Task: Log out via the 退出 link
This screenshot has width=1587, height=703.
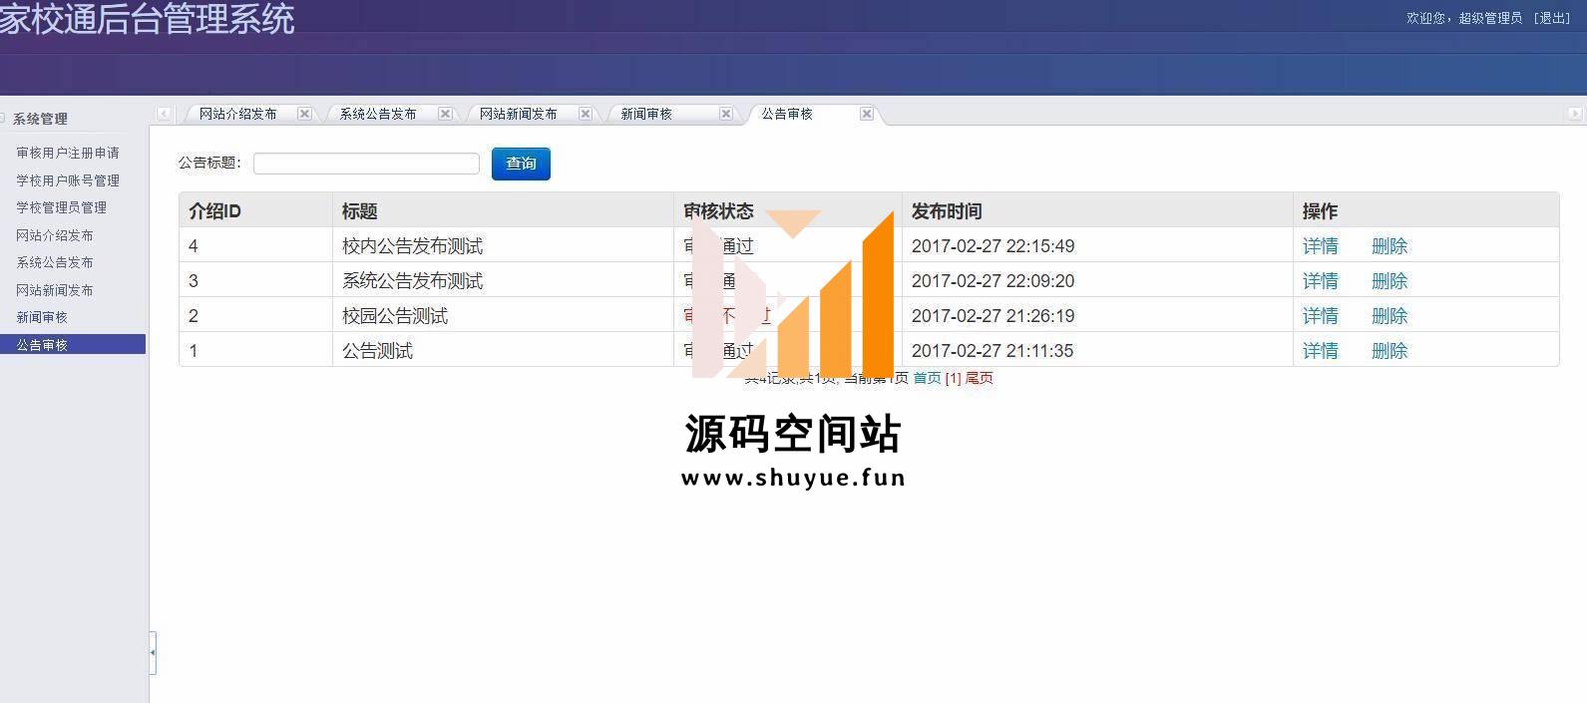Action: pyautogui.click(x=1552, y=18)
